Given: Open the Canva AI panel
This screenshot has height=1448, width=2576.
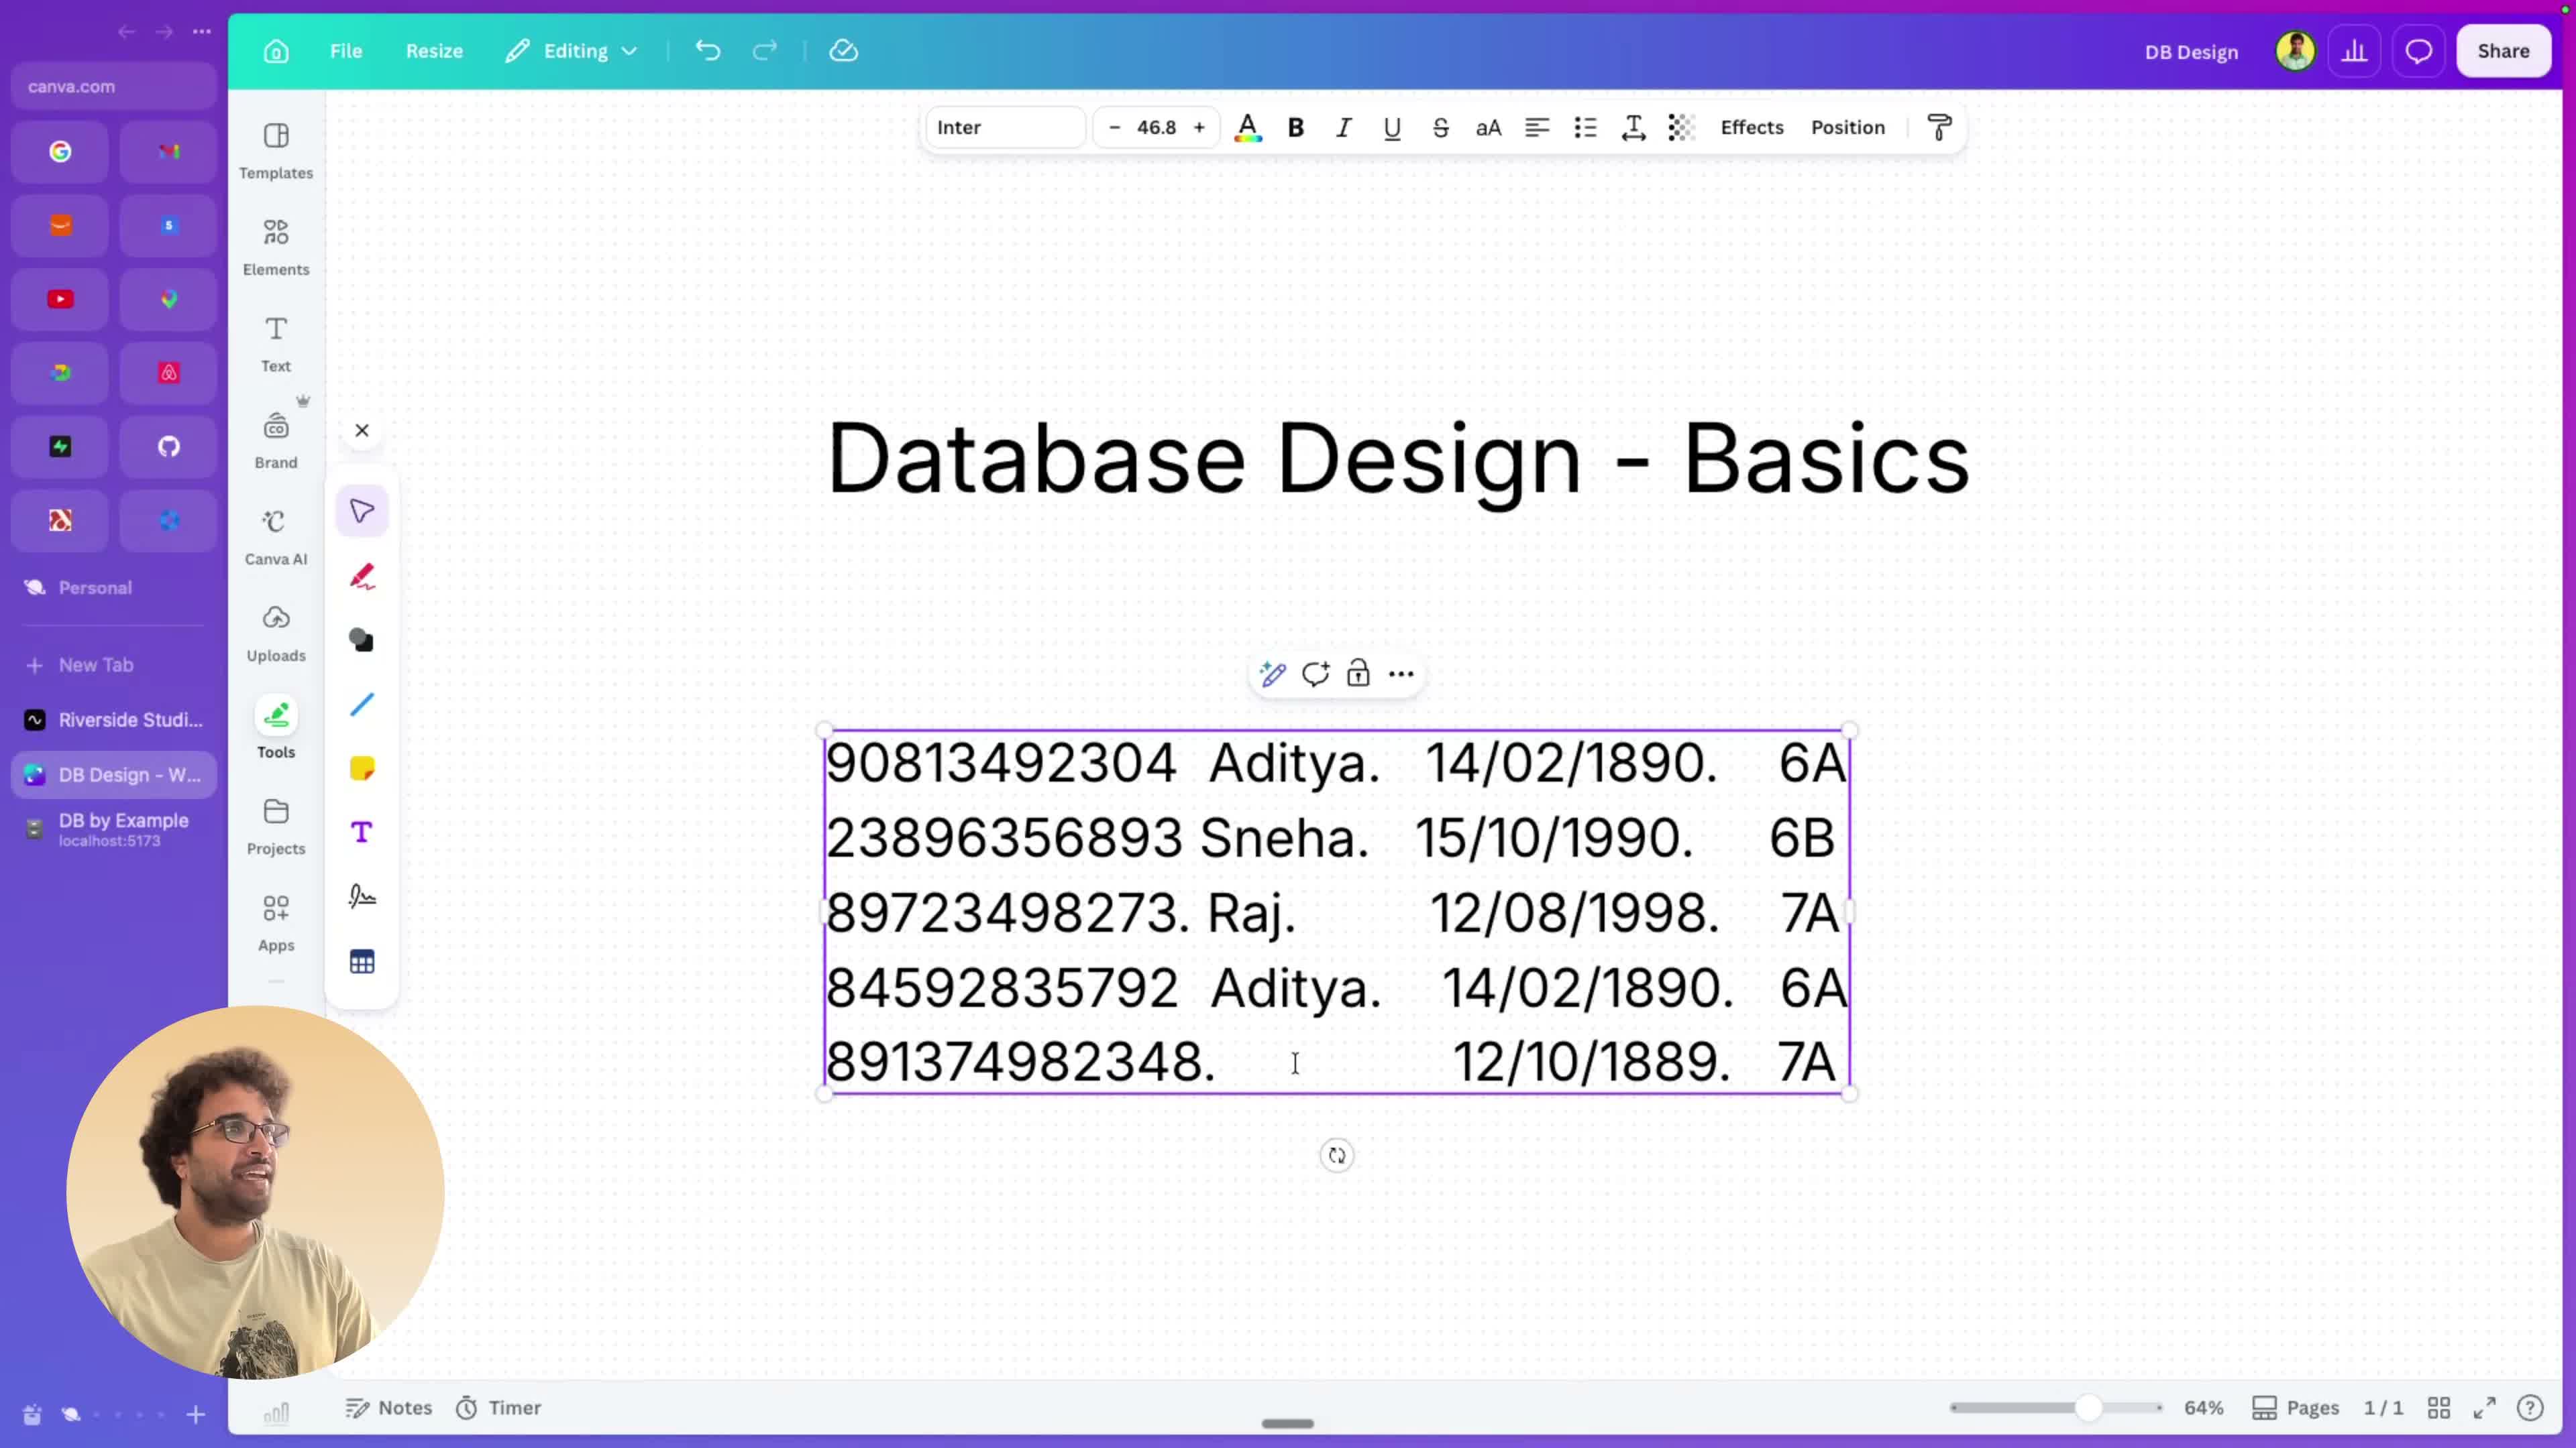Looking at the screenshot, I should 276,536.
